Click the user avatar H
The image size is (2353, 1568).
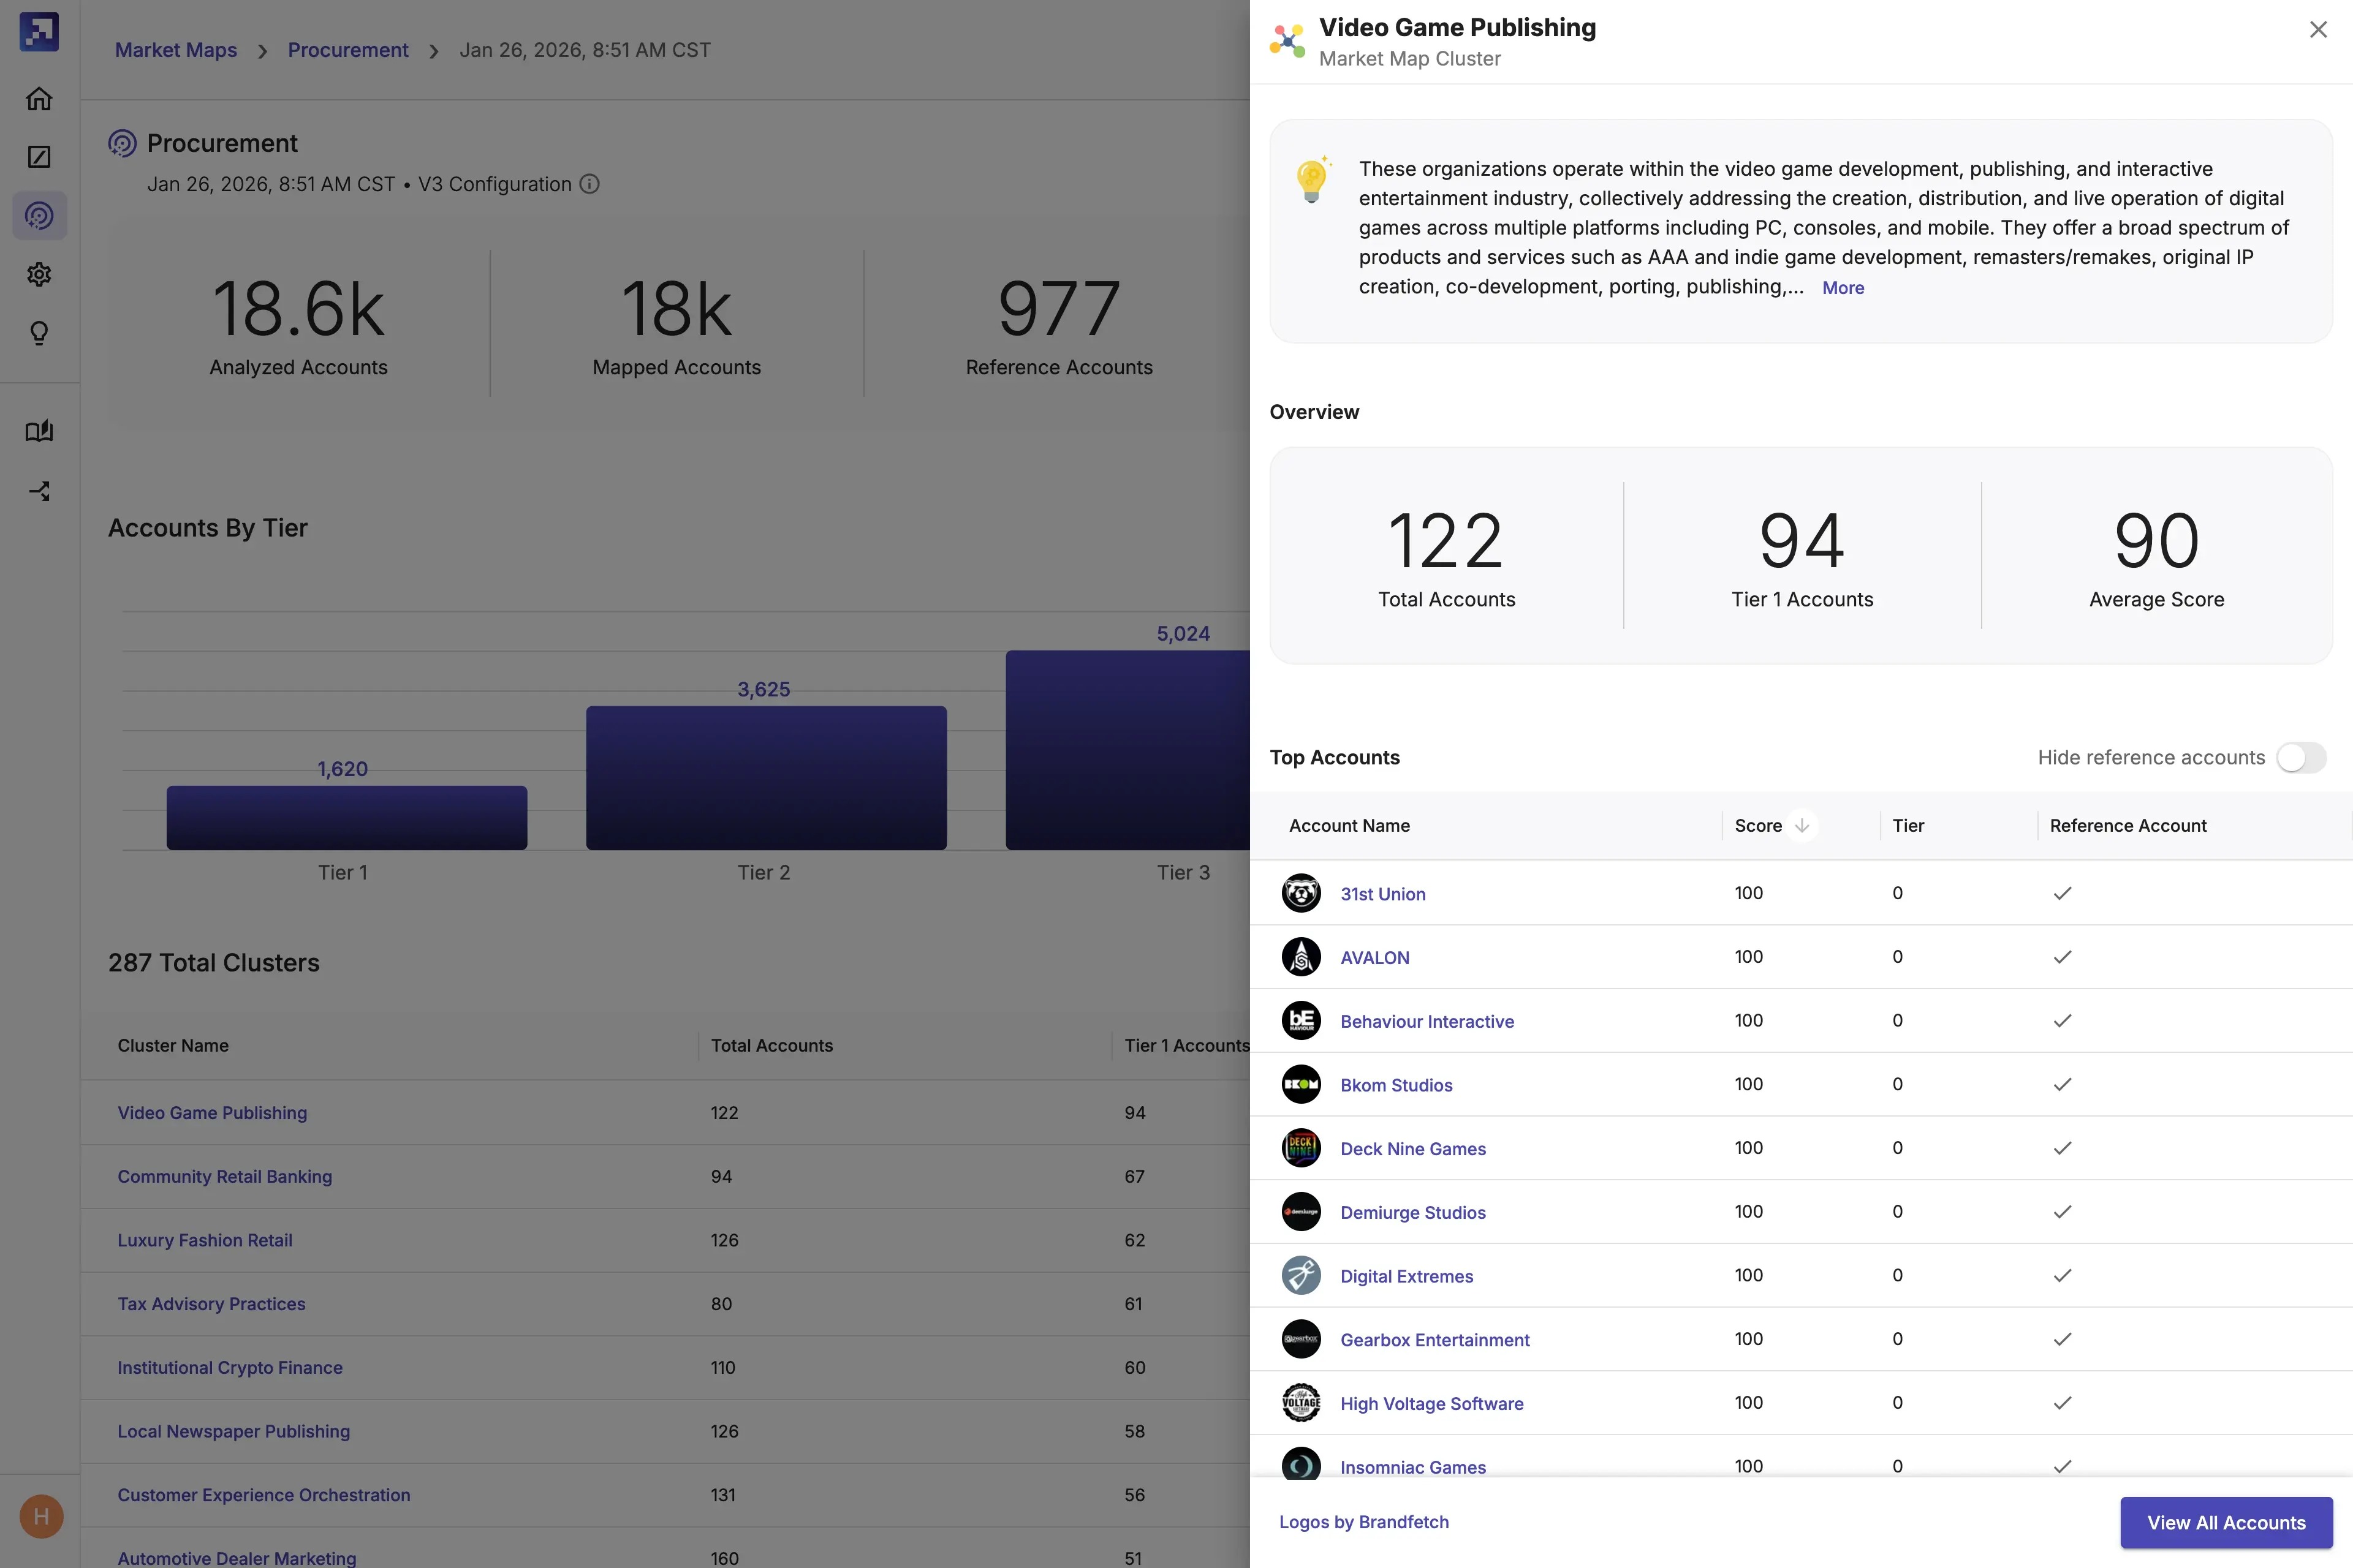point(41,1516)
